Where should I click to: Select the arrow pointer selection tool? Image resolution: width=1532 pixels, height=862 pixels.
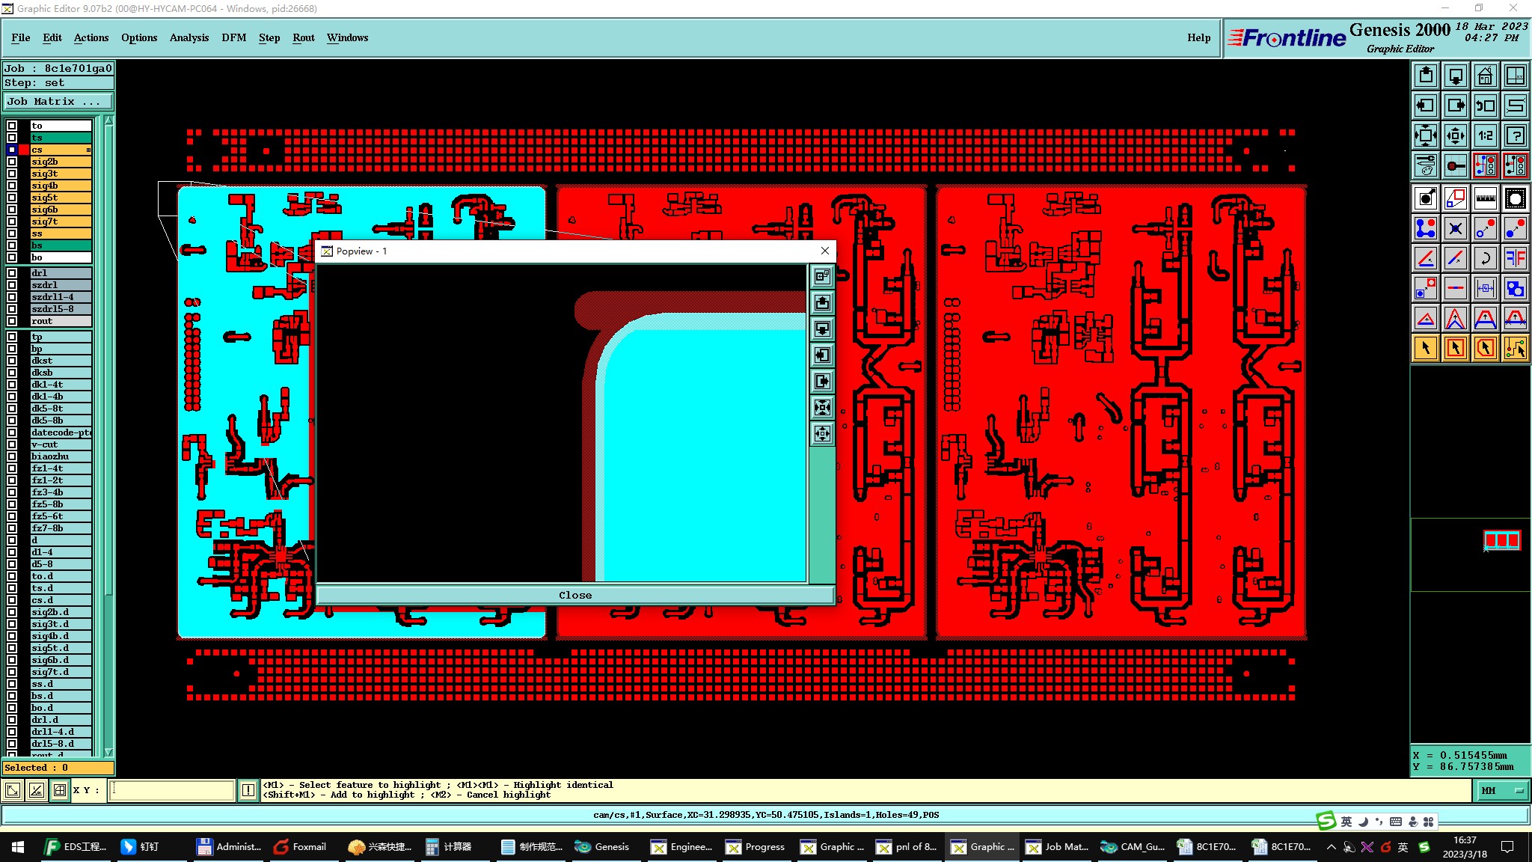(x=1426, y=348)
